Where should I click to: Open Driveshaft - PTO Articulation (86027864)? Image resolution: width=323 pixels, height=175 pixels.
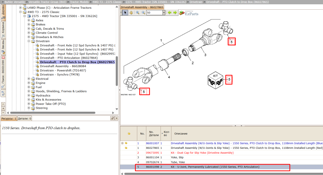point(69,58)
